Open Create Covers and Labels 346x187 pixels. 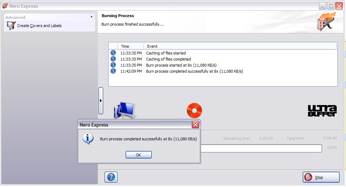(39, 26)
